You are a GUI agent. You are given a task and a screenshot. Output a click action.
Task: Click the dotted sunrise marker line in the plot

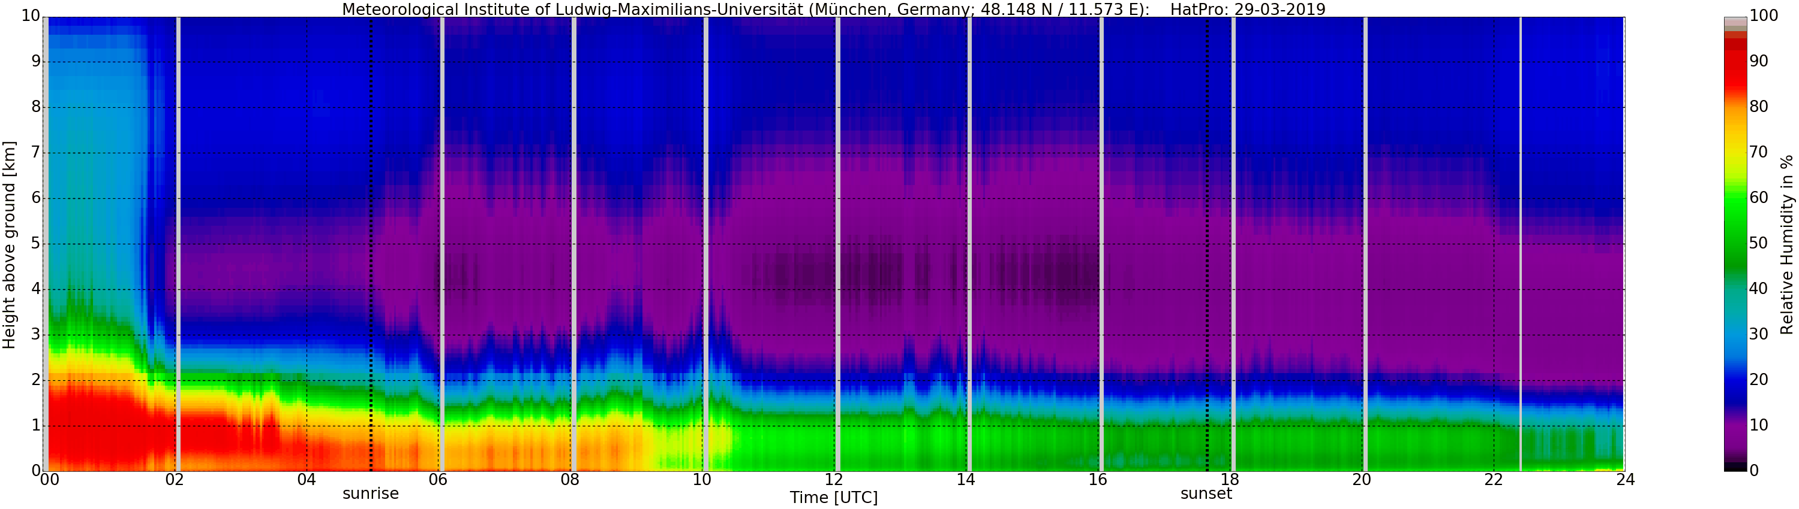click(371, 244)
